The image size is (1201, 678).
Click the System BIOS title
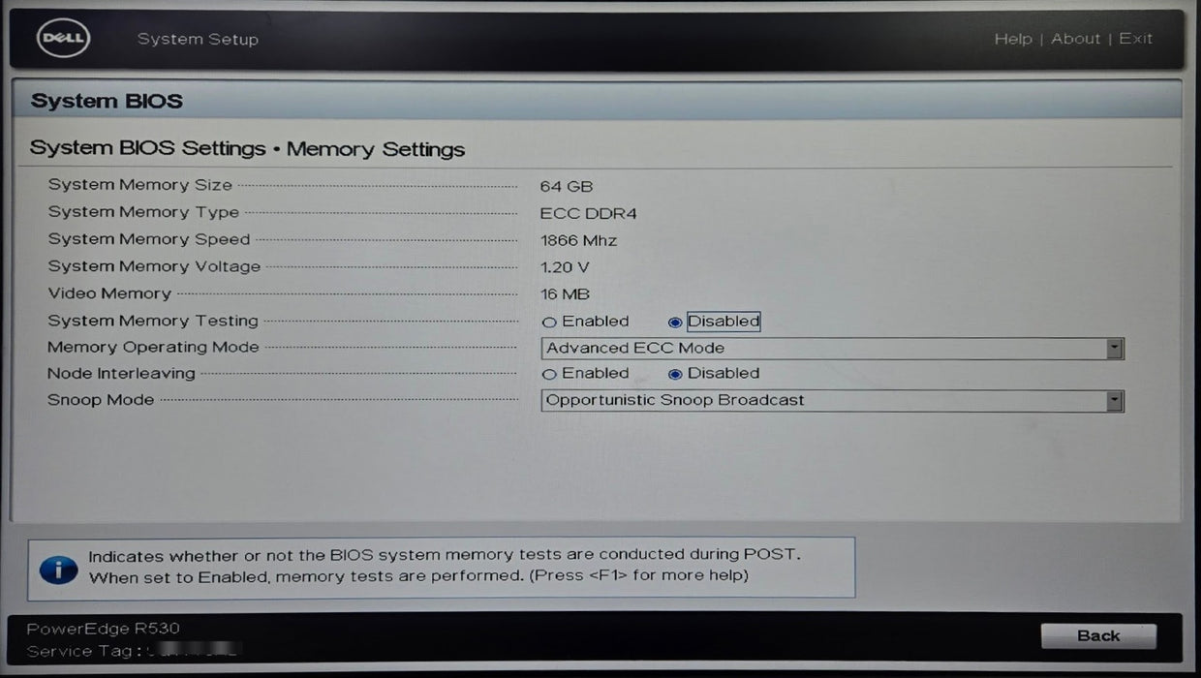click(x=107, y=101)
